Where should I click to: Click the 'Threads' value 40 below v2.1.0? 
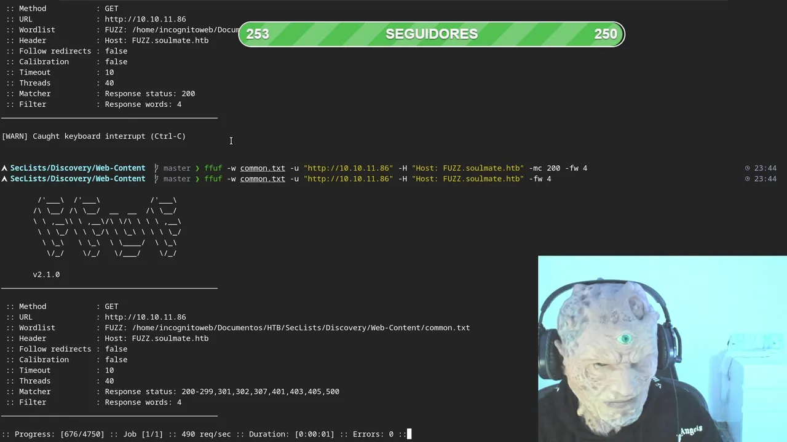109,381
